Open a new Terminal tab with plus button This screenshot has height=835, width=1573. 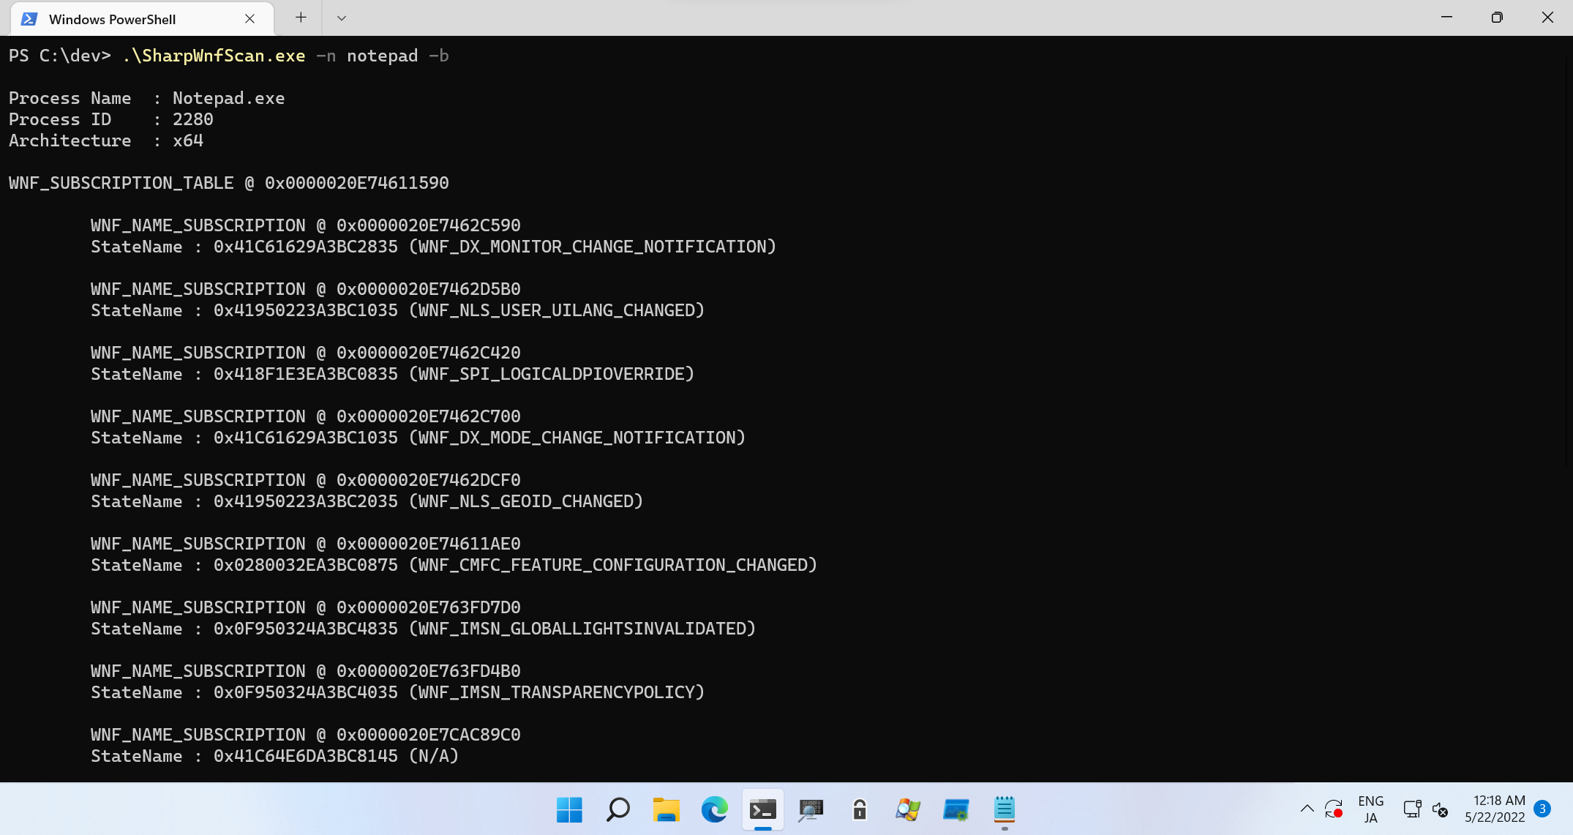pos(299,17)
